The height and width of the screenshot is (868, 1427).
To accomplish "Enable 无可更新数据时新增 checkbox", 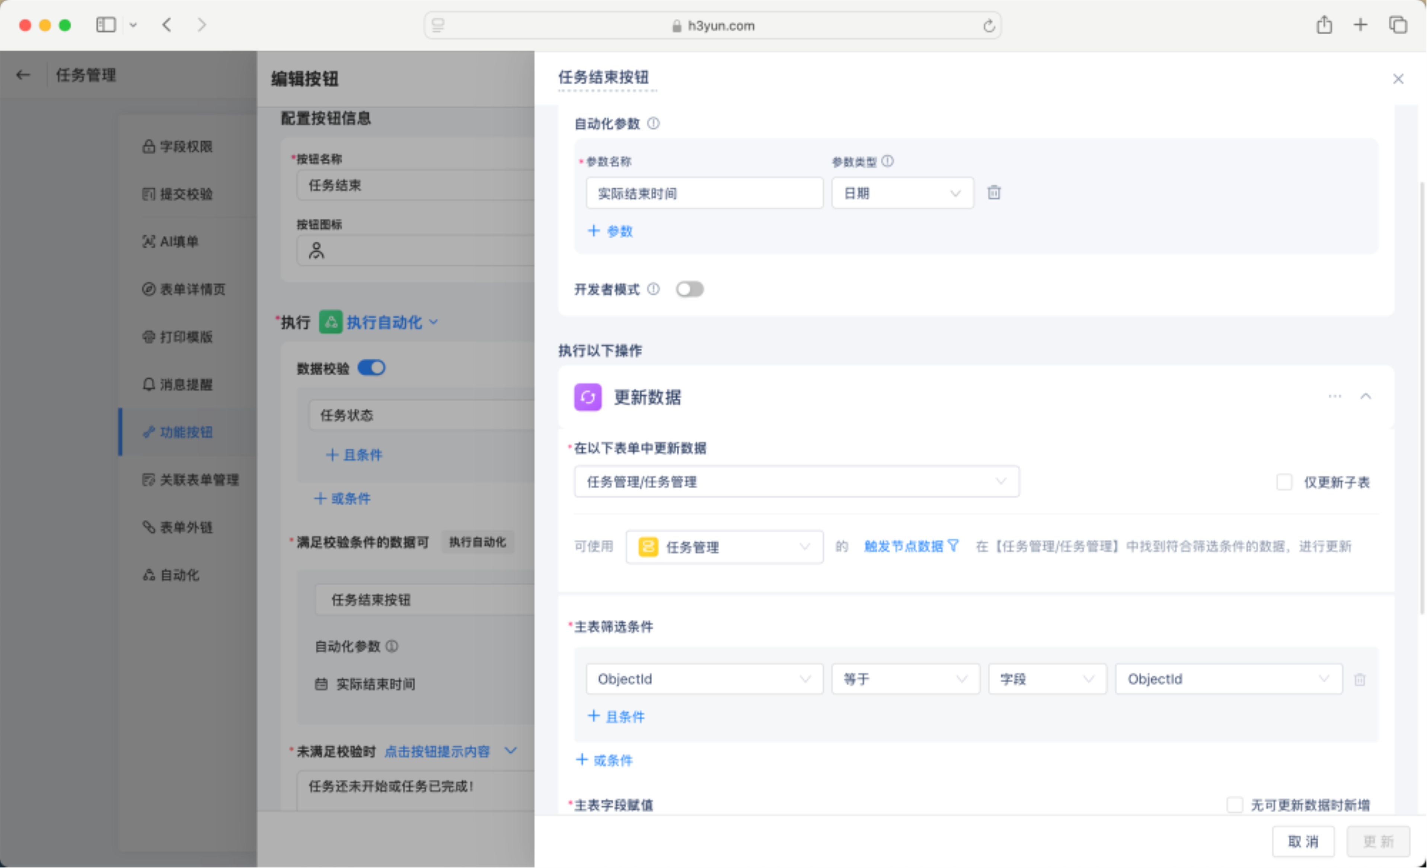I will (x=1235, y=805).
